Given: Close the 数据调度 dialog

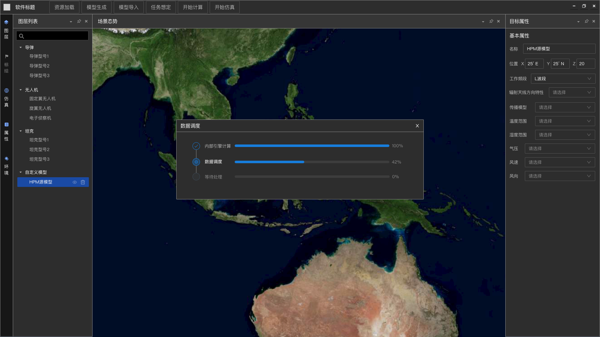Looking at the screenshot, I should point(417,126).
